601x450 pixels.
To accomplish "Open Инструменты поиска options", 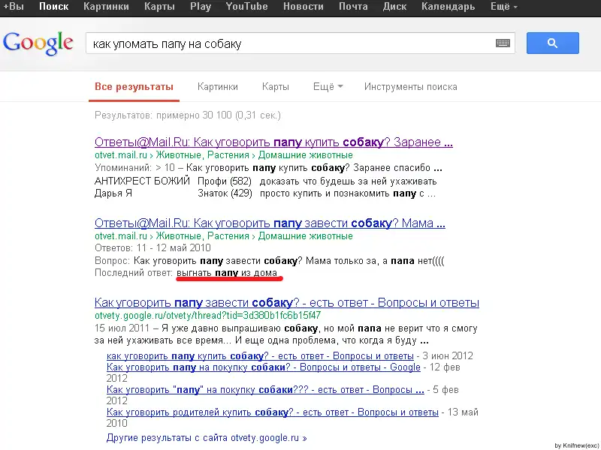I will point(410,87).
